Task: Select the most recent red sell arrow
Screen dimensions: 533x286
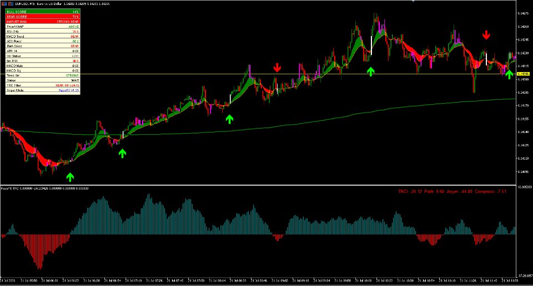Action: 486,34
